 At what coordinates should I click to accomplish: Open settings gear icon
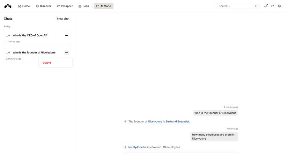point(279,6)
